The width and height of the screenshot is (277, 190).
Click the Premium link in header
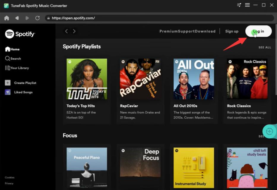tap(169, 31)
